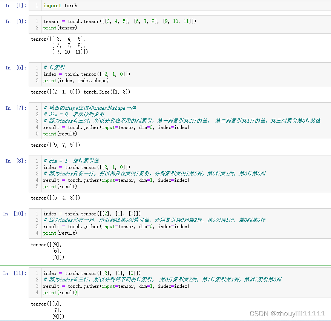Select the In [6] cell prompt
Screen dimensions: 331x321
pos(15,68)
